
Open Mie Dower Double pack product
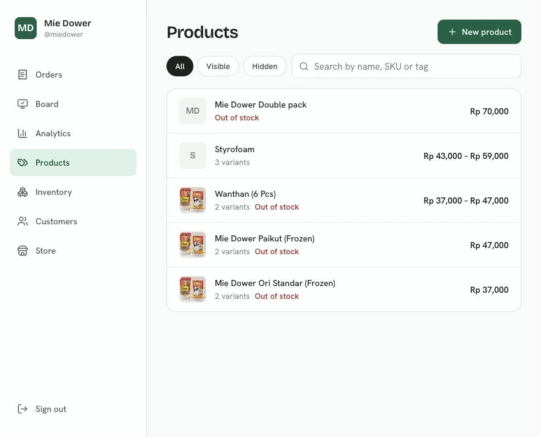(x=344, y=111)
